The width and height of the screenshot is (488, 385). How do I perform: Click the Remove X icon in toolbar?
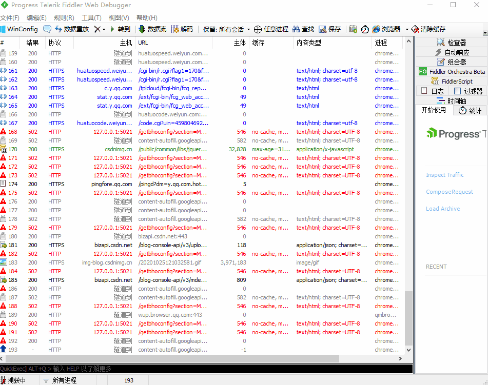[97, 29]
